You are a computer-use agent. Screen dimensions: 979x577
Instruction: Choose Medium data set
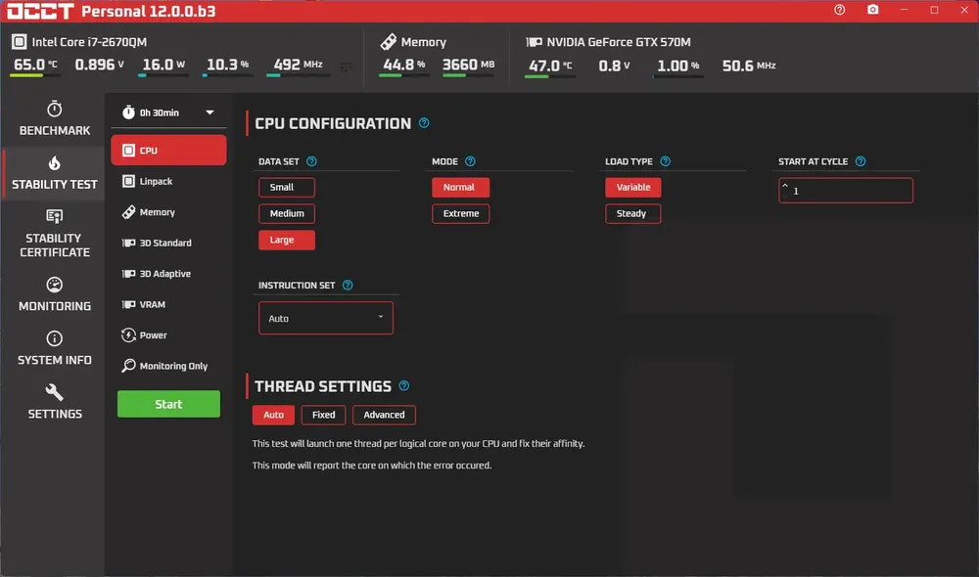pyautogui.click(x=287, y=213)
